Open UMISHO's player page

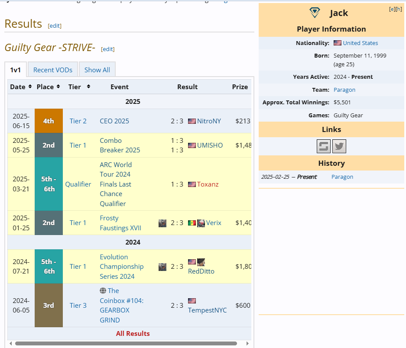click(x=210, y=145)
